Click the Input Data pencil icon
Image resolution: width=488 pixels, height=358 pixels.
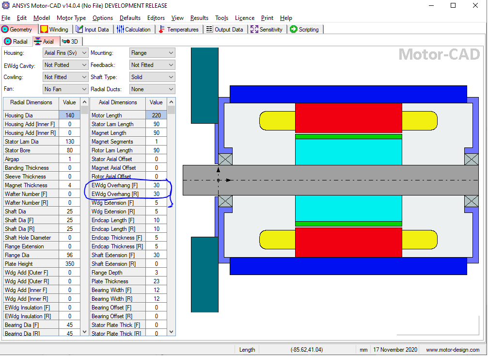coord(79,29)
